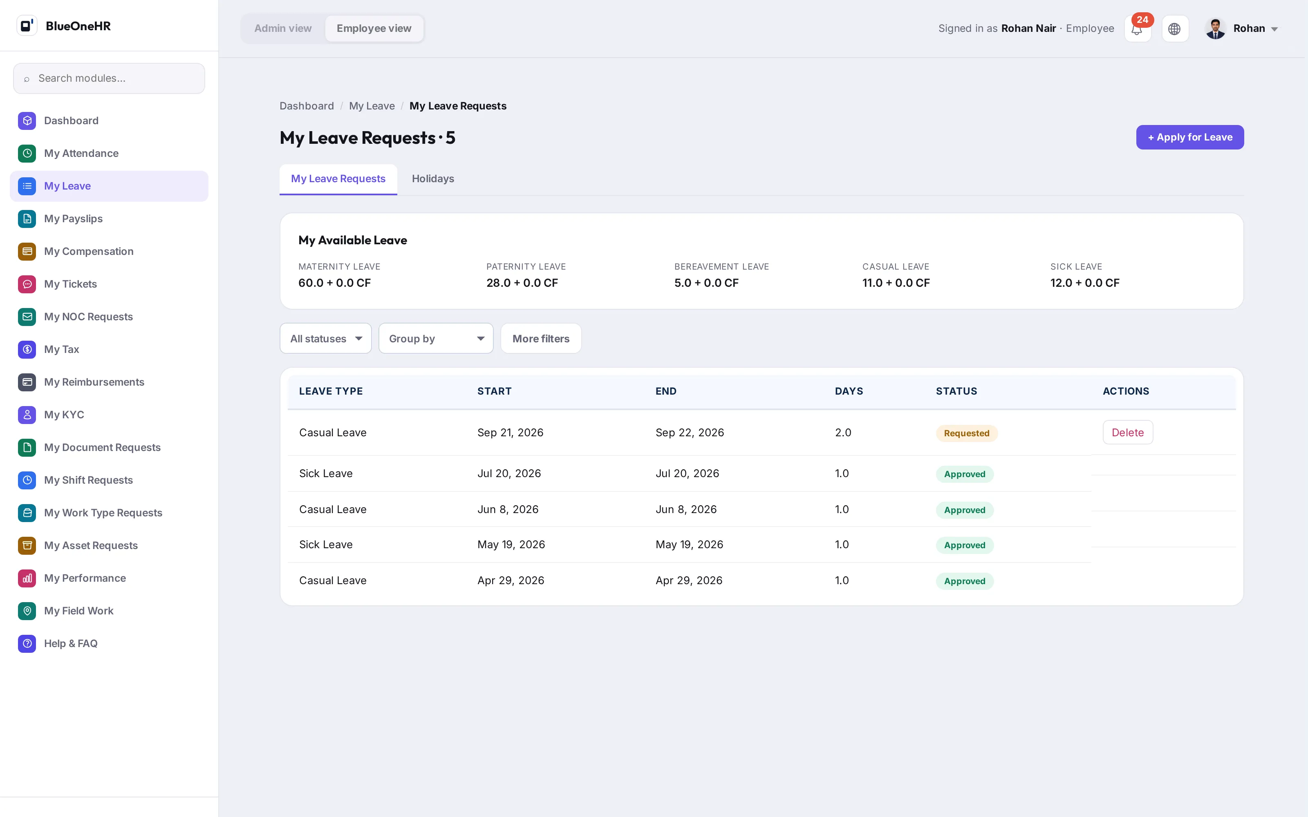Click the My Asset Requests box icon

point(27,546)
